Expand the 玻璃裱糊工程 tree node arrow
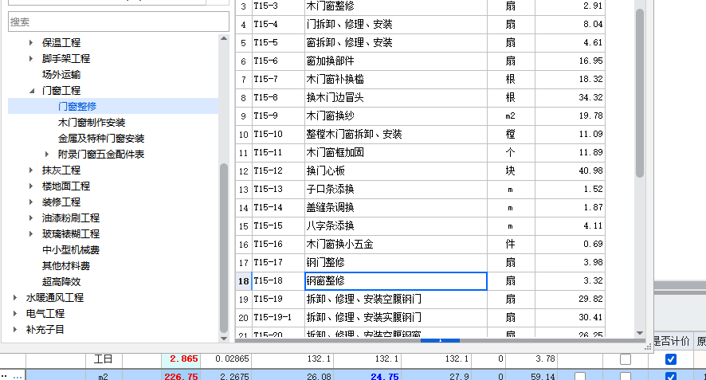Image resolution: width=706 pixels, height=380 pixels. pos(30,233)
